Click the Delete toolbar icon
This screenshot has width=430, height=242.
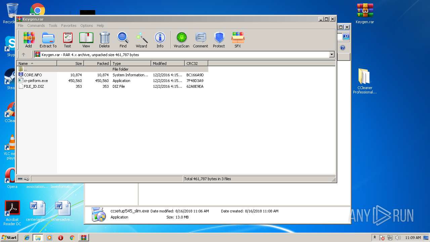[x=104, y=40]
